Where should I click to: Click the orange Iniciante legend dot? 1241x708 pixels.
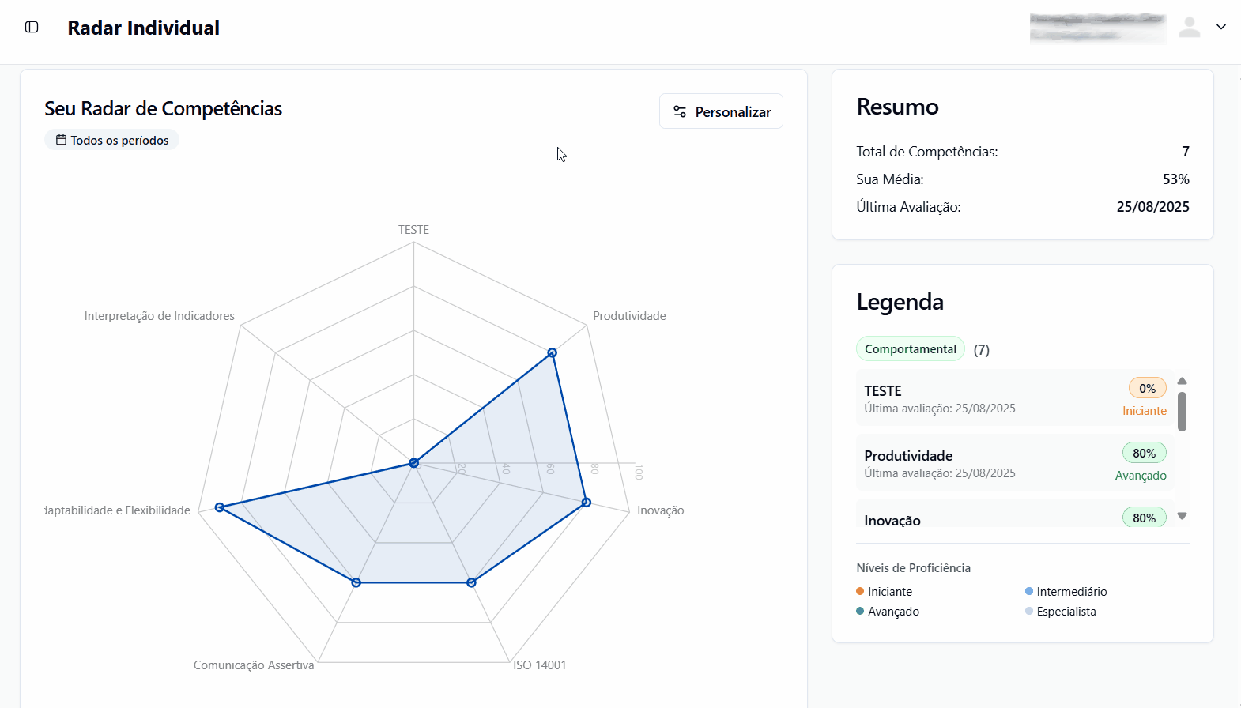[x=860, y=591]
